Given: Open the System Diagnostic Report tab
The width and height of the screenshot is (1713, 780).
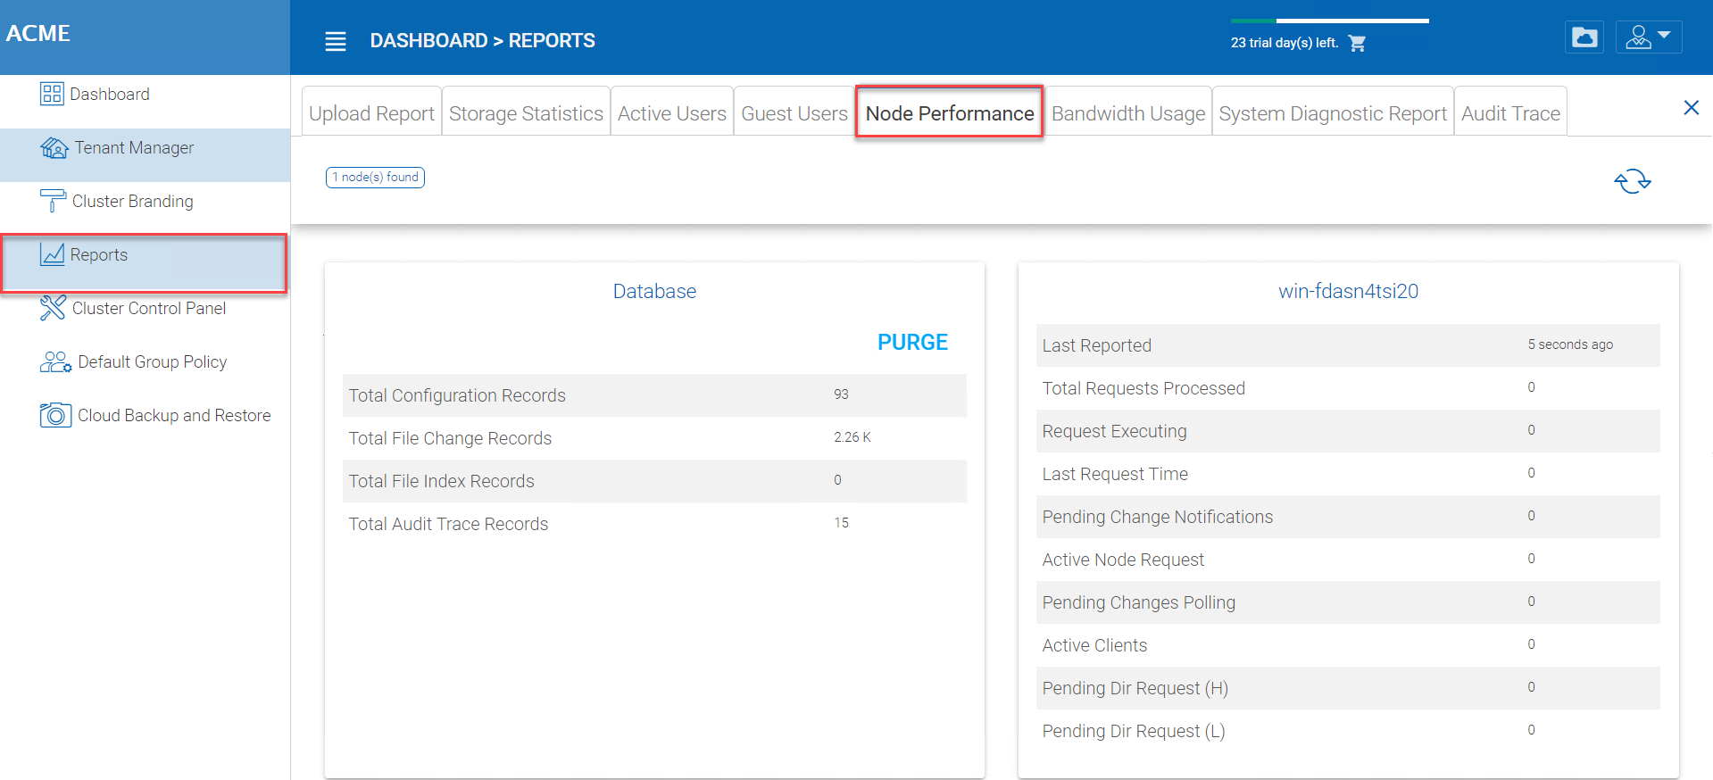Looking at the screenshot, I should [1333, 113].
